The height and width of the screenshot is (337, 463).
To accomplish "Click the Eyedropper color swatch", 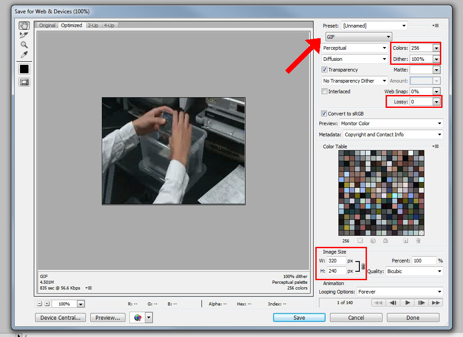I will click(x=24, y=69).
